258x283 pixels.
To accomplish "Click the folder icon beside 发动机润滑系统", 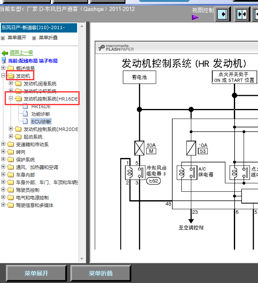I will tap(18, 83).
